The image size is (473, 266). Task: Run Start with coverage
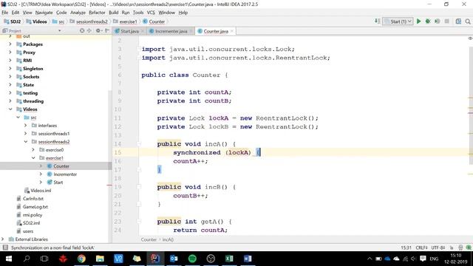[437, 21]
